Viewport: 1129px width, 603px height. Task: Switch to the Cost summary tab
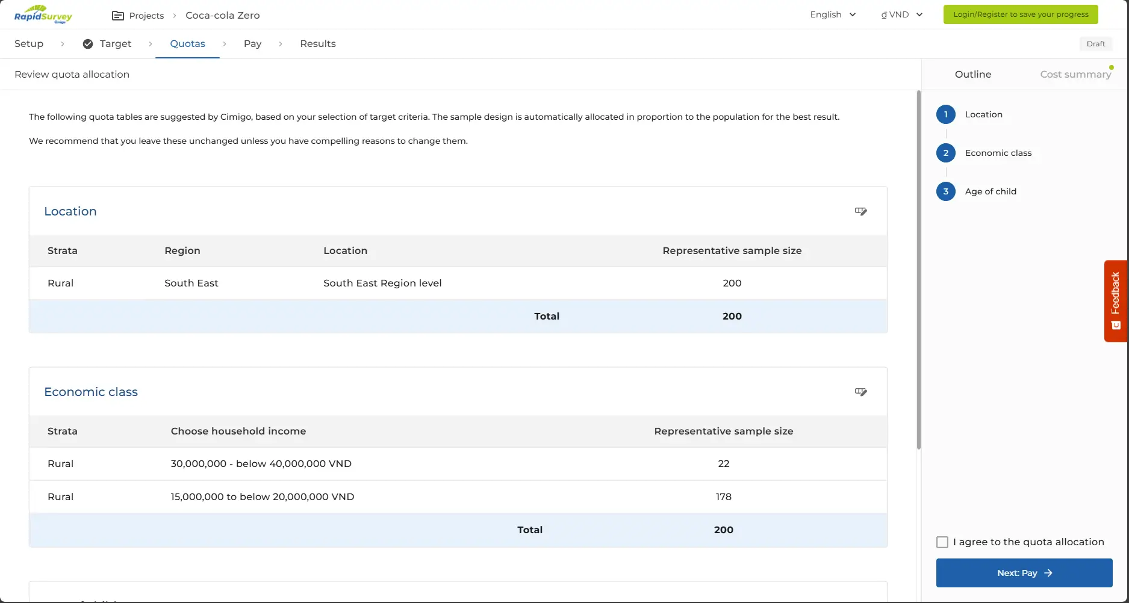tap(1075, 74)
